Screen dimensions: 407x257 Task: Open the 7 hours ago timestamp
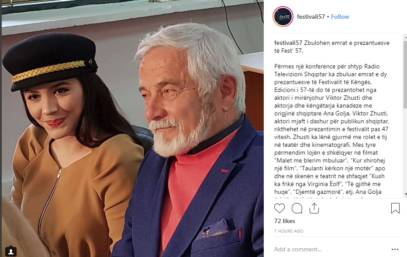[289, 231]
